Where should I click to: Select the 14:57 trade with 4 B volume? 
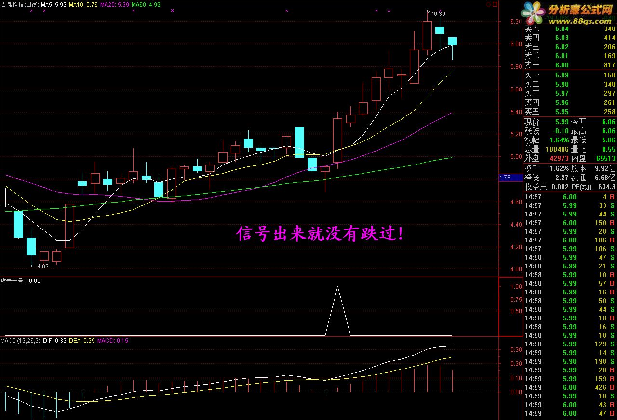pos(570,197)
